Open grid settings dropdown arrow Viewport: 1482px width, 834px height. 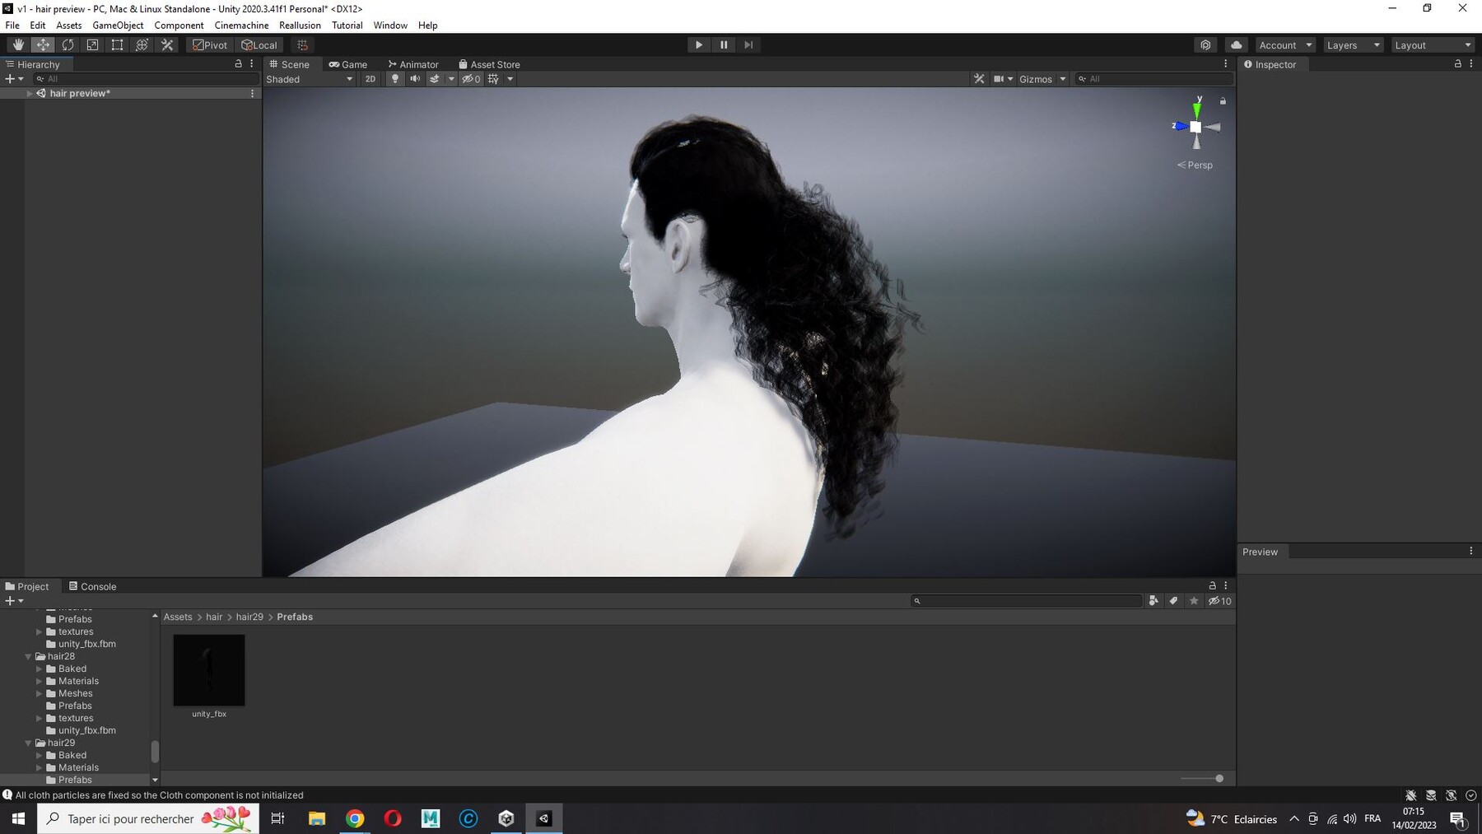click(510, 79)
